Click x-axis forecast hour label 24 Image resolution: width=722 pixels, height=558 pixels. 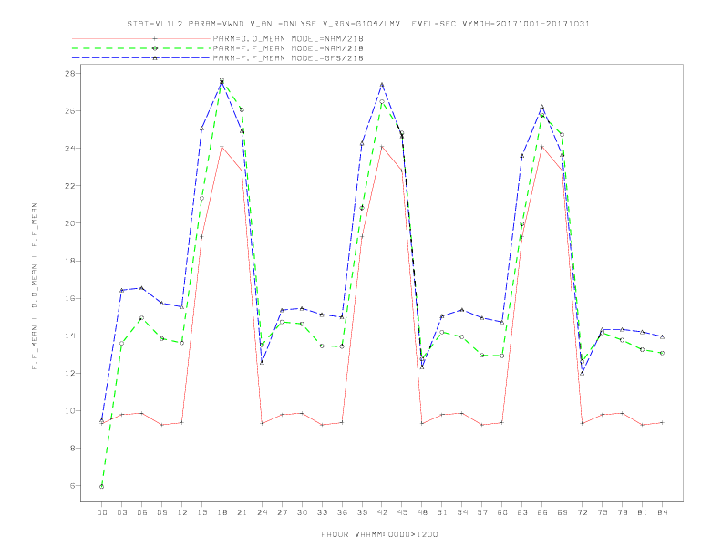click(x=262, y=512)
